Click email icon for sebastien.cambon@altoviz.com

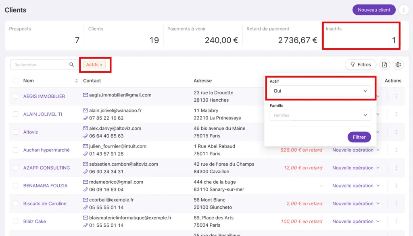86,164
